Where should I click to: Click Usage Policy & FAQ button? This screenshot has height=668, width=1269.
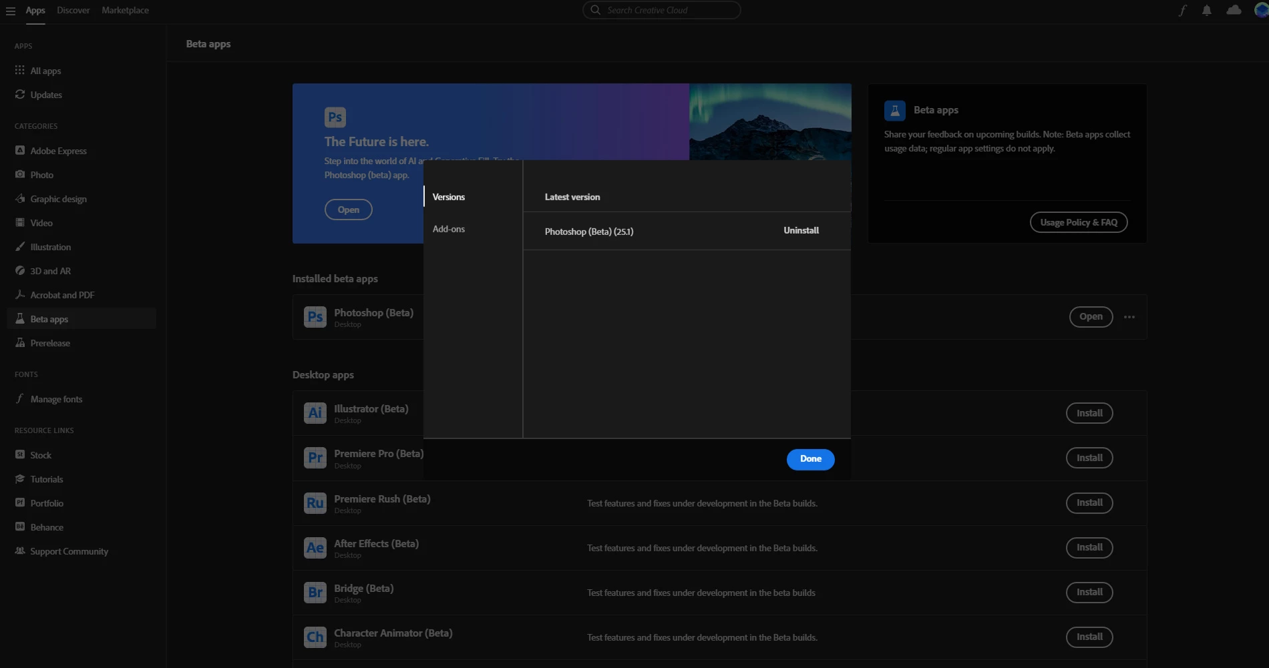pyautogui.click(x=1079, y=222)
